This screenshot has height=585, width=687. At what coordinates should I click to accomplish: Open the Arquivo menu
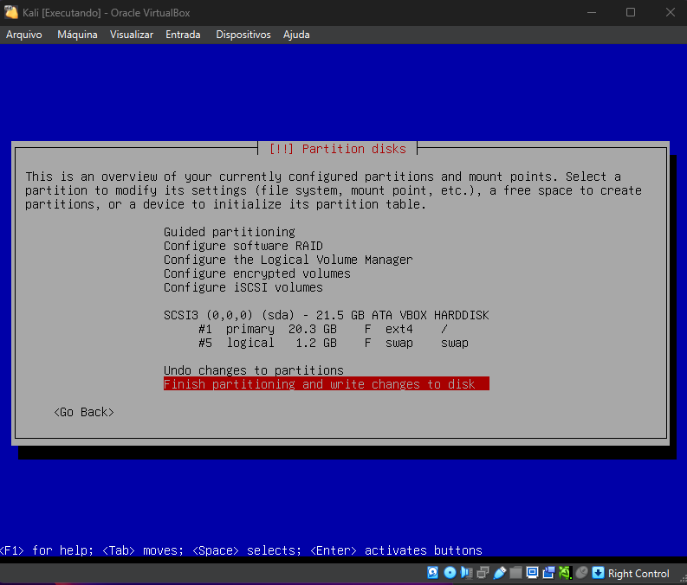pos(24,35)
